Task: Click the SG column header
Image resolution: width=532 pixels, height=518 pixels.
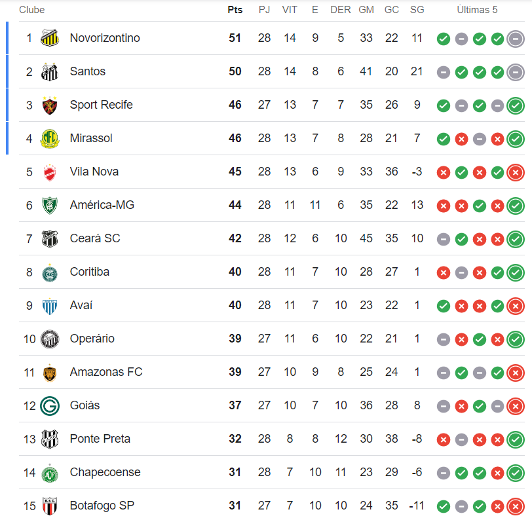Action: [x=417, y=10]
